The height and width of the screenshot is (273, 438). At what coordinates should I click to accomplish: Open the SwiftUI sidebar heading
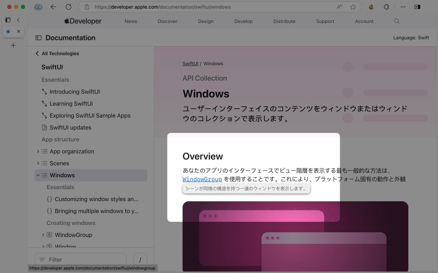(x=52, y=67)
